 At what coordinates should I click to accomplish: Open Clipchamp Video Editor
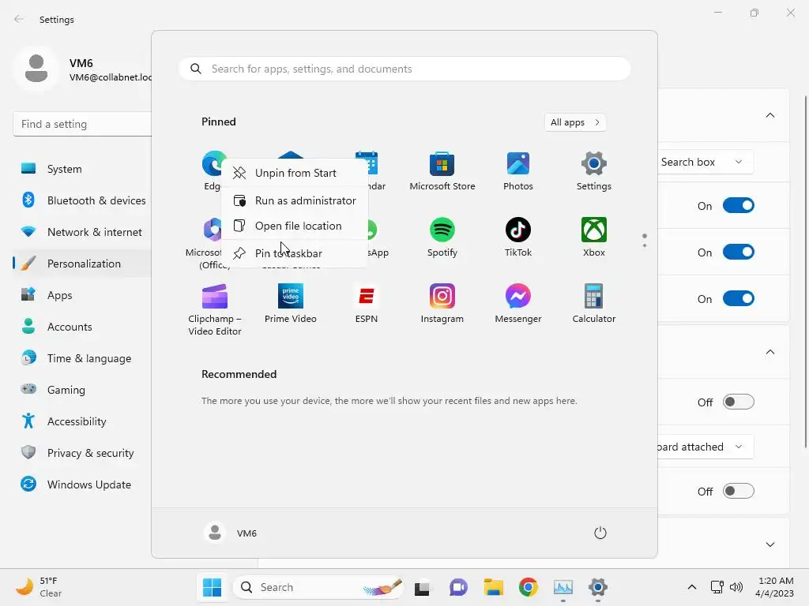[215, 309]
